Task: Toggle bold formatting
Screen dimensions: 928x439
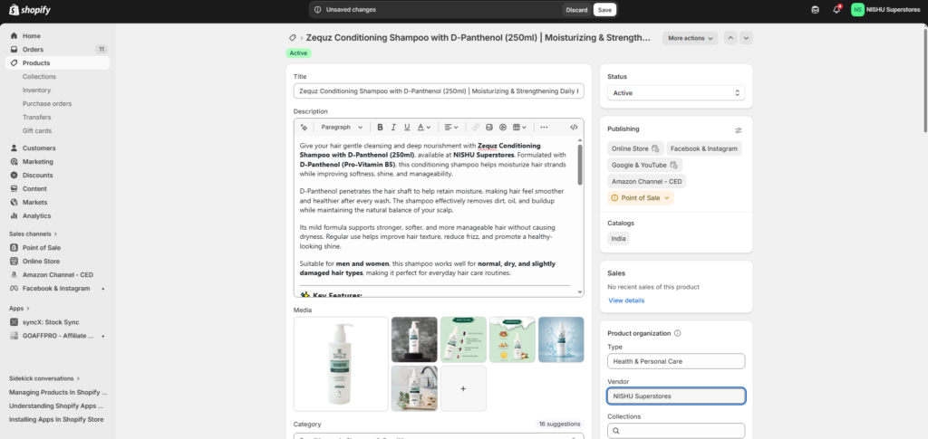Action: [x=380, y=127]
